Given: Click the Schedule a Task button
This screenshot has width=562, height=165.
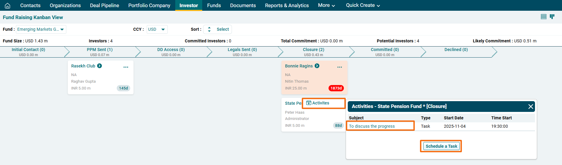Looking at the screenshot, I should (x=441, y=146).
